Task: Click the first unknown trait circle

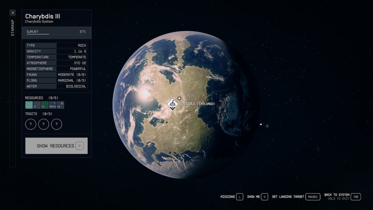Action: pyautogui.click(x=30, y=124)
